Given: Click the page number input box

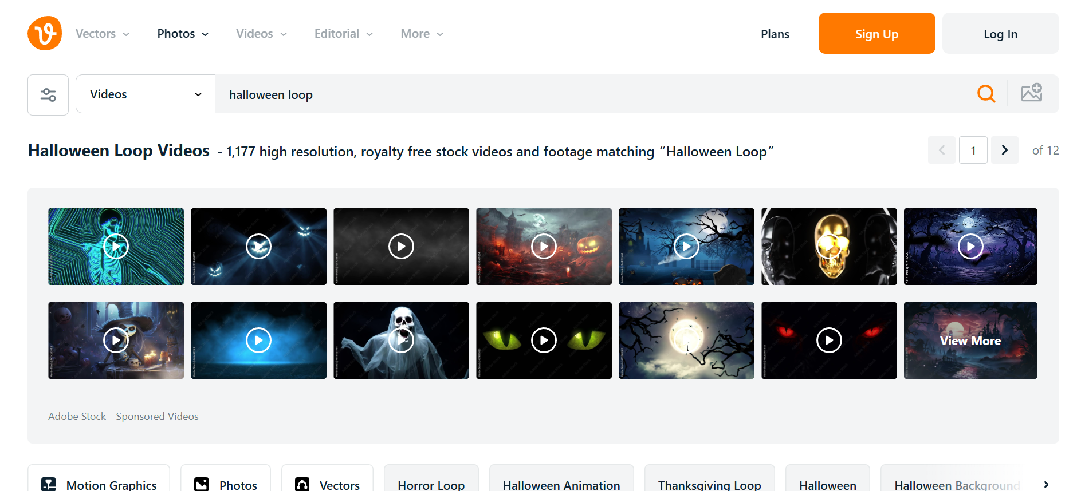Looking at the screenshot, I should 973,150.
